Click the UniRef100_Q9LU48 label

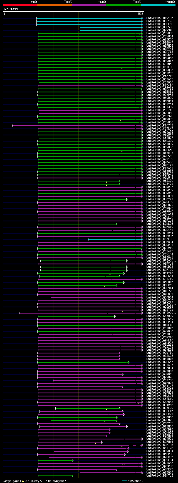[160, 178]
